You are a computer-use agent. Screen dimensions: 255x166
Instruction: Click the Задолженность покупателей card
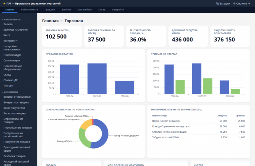pos(230,36)
